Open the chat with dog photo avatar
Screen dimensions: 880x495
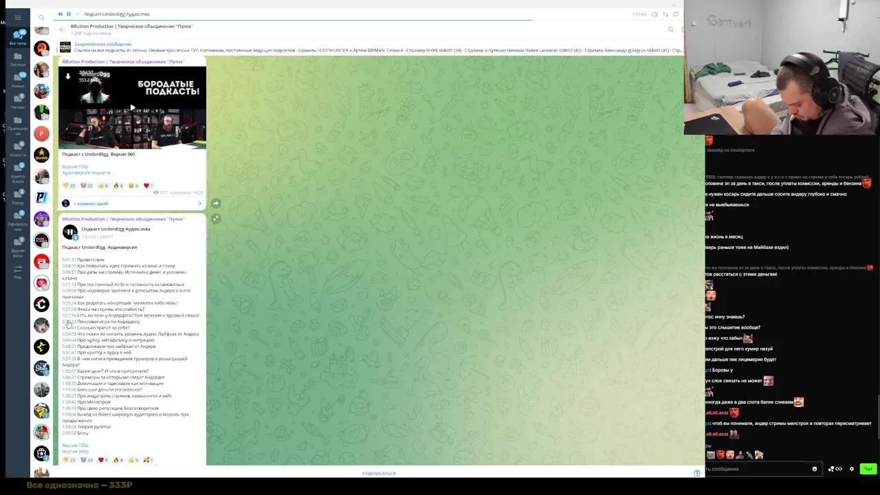tap(42, 325)
